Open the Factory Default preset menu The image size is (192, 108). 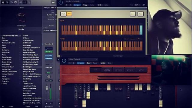(x=80, y=1)
